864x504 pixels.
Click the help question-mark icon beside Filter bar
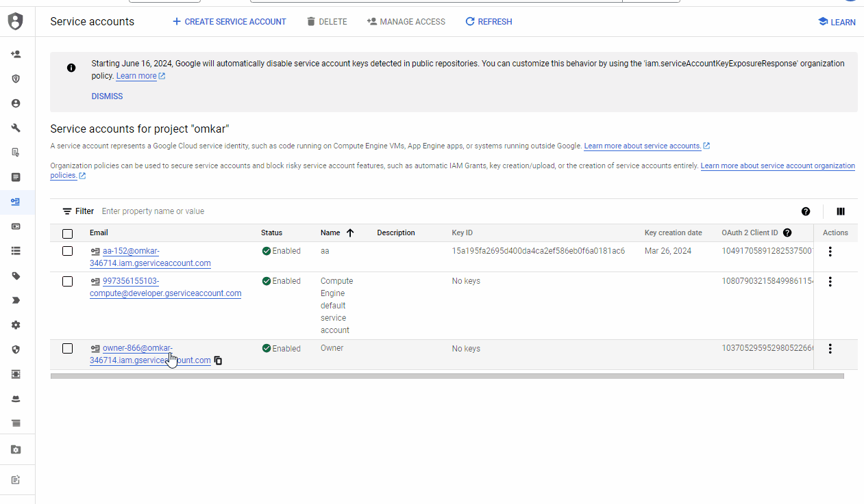tap(806, 211)
